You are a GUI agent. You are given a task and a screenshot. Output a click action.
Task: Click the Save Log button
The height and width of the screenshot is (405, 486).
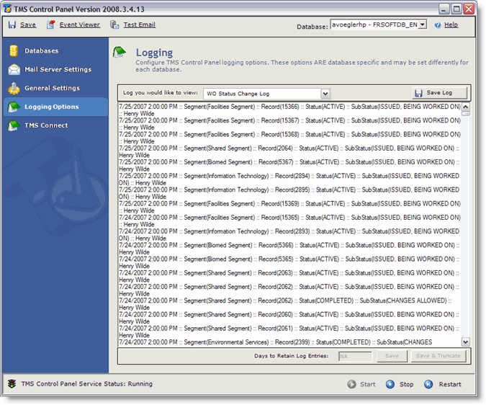[x=439, y=93]
